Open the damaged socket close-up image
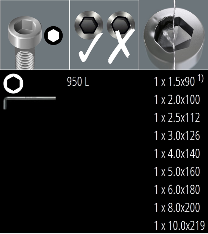 [x=174, y=35]
